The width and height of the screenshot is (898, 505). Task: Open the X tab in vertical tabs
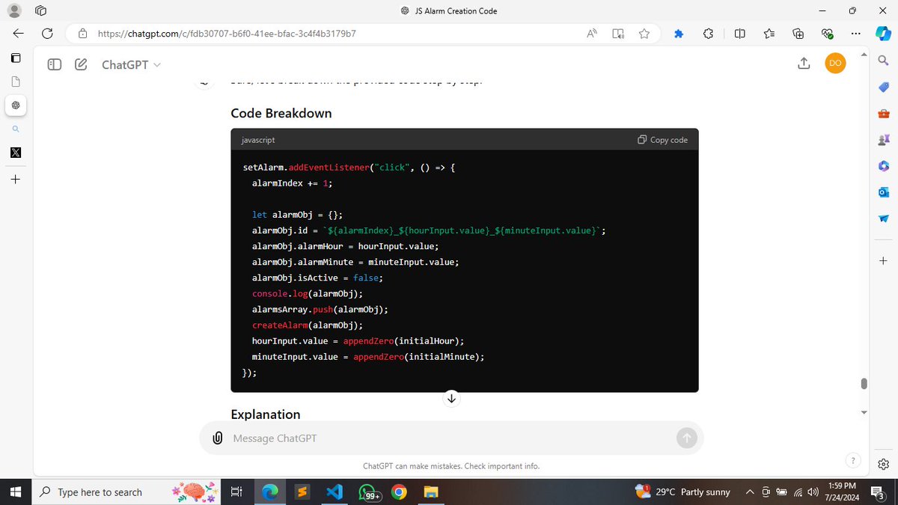(x=16, y=153)
